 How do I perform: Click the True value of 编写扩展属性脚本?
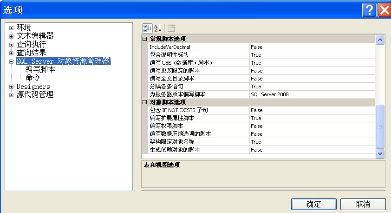[313, 118]
